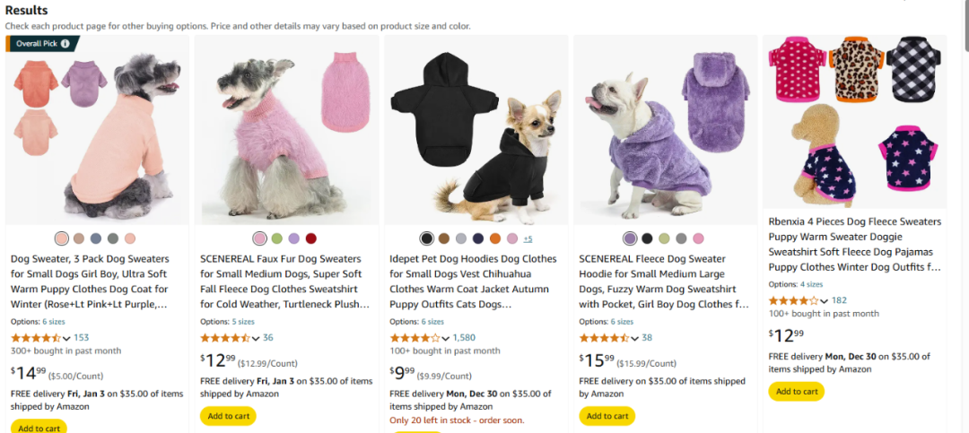
Task: Select blue-gray swatch on 3 Pack sweaters
Action: click(x=96, y=238)
